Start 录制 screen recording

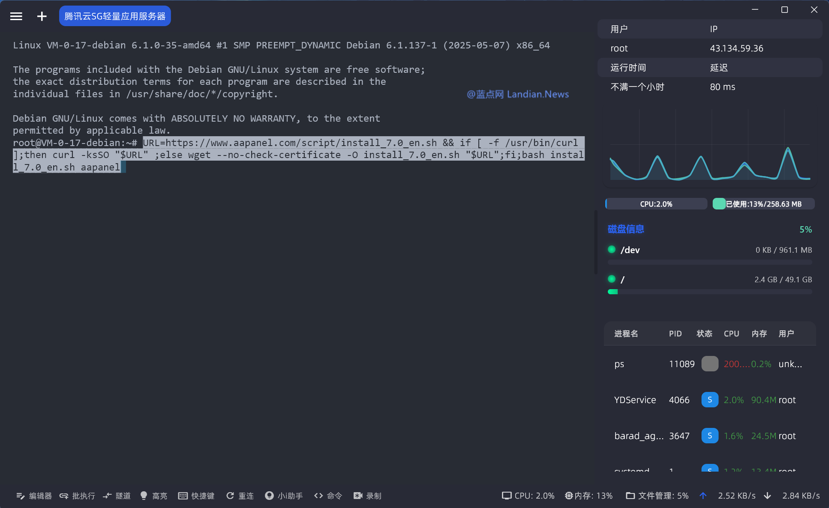[x=367, y=496]
